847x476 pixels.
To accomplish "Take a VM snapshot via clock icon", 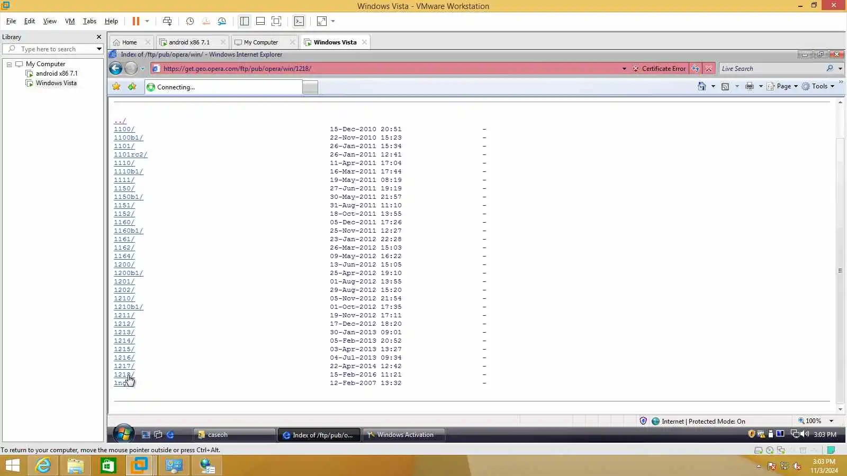I will click(x=190, y=21).
